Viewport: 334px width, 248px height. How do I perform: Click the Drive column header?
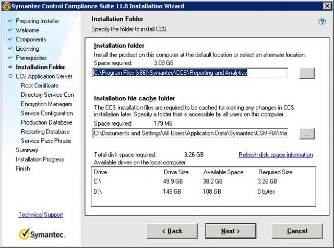100,172
